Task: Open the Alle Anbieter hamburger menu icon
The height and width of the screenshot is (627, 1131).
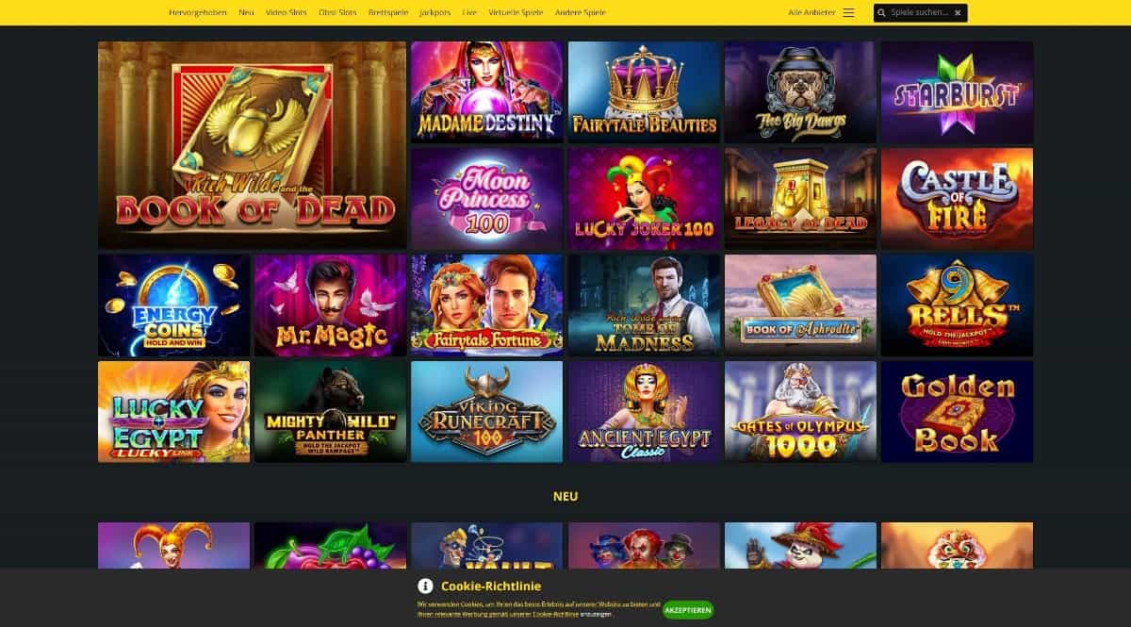Action: pyautogui.click(x=848, y=12)
